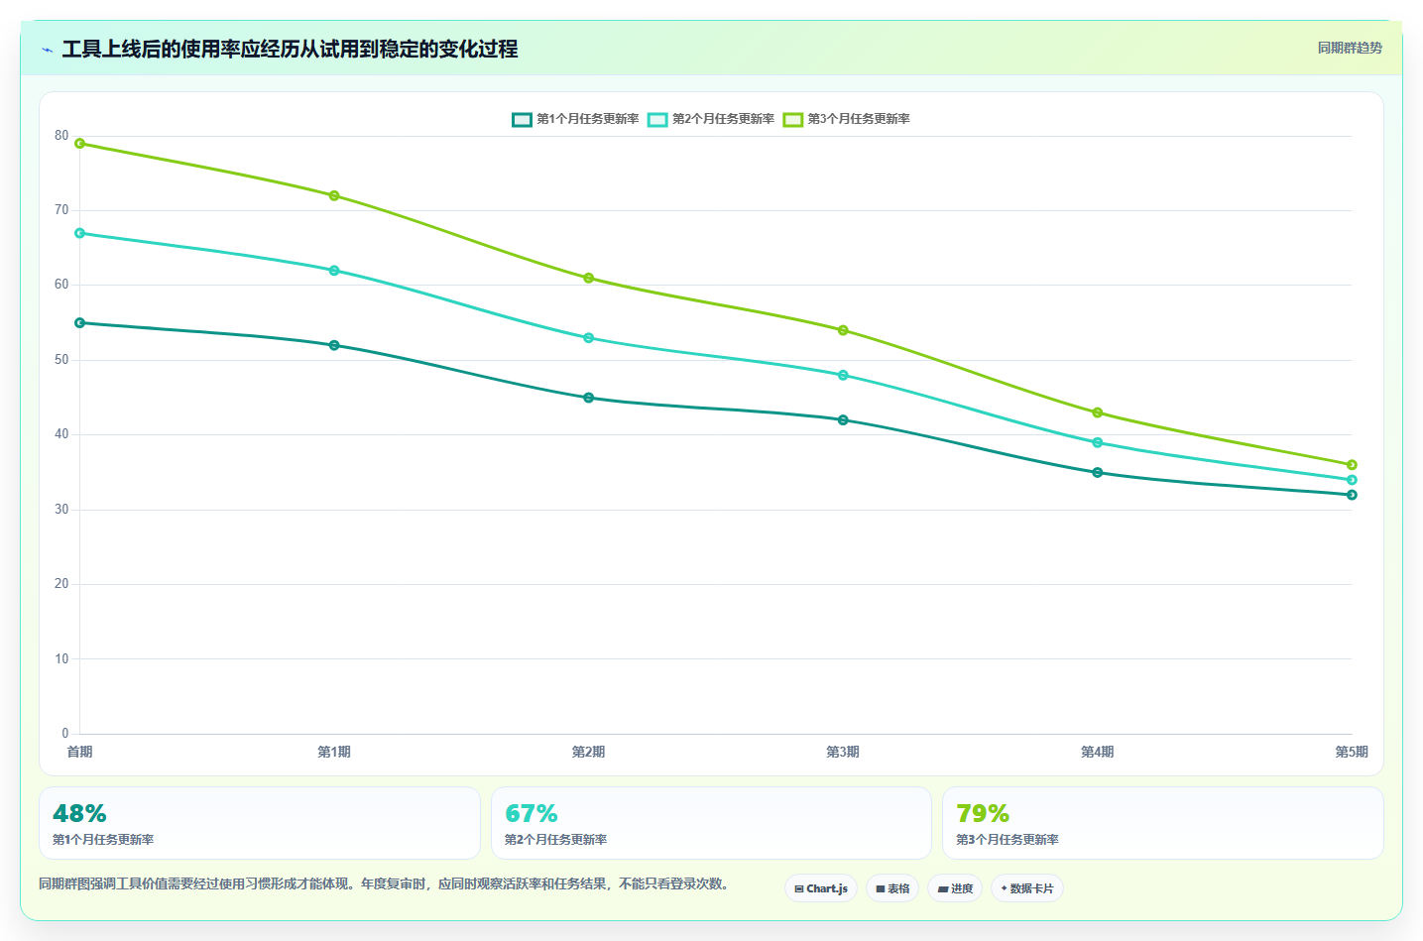Click the Chart.js pill button
1423x941 pixels.
(821, 888)
